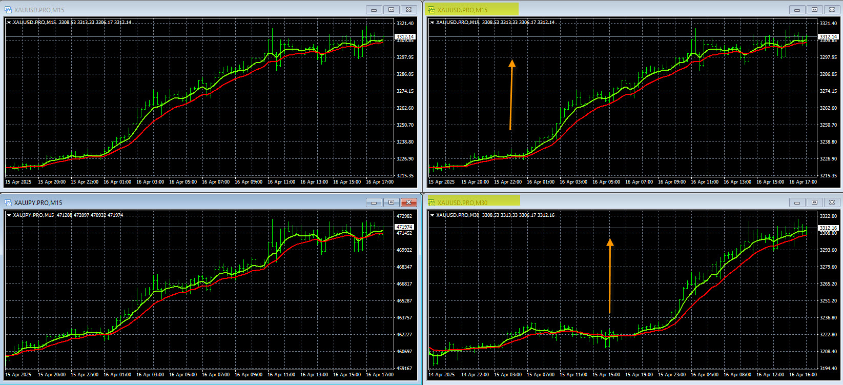
Task: Expand the triangle beside the XAUJPY.PRO,M15 chart label
Action: pos(9,215)
